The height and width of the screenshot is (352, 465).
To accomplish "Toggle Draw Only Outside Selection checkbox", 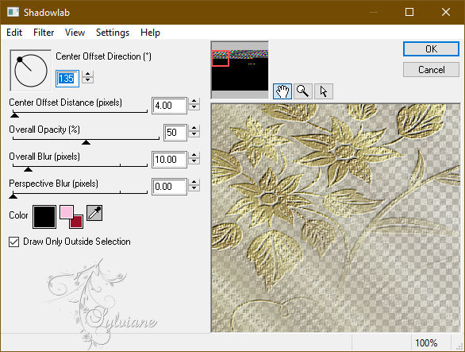I will point(14,242).
